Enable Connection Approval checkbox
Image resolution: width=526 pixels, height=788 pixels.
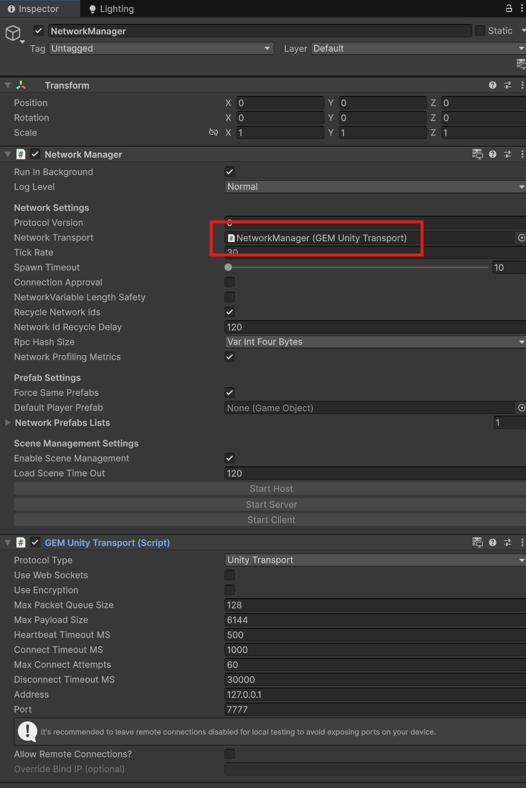(229, 282)
